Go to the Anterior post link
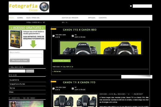 pyautogui.click(x=57, y=71)
